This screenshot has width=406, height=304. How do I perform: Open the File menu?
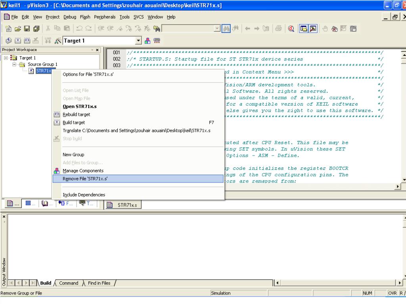15,17
